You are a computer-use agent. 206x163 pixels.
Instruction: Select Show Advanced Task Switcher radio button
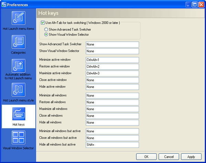pyautogui.click(x=46, y=29)
